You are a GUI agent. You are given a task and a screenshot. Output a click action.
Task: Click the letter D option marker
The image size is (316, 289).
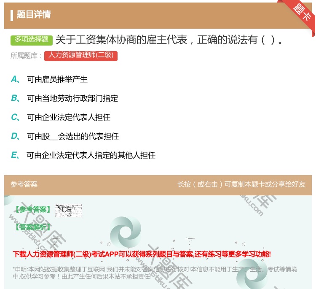pos(15,136)
